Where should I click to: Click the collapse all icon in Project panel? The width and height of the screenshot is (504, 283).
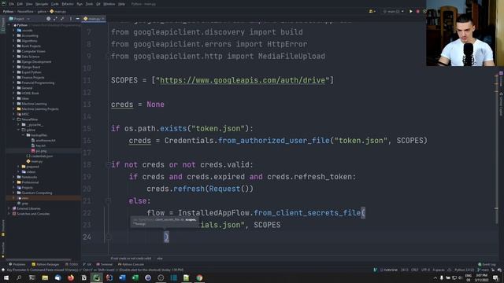[62, 19]
